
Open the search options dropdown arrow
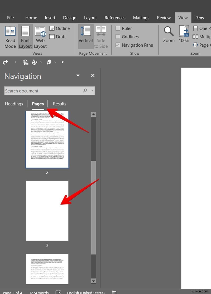click(92, 91)
